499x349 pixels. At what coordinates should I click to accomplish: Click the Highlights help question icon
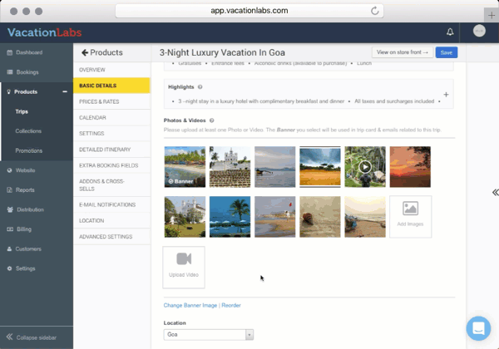(x=200, y=86)
